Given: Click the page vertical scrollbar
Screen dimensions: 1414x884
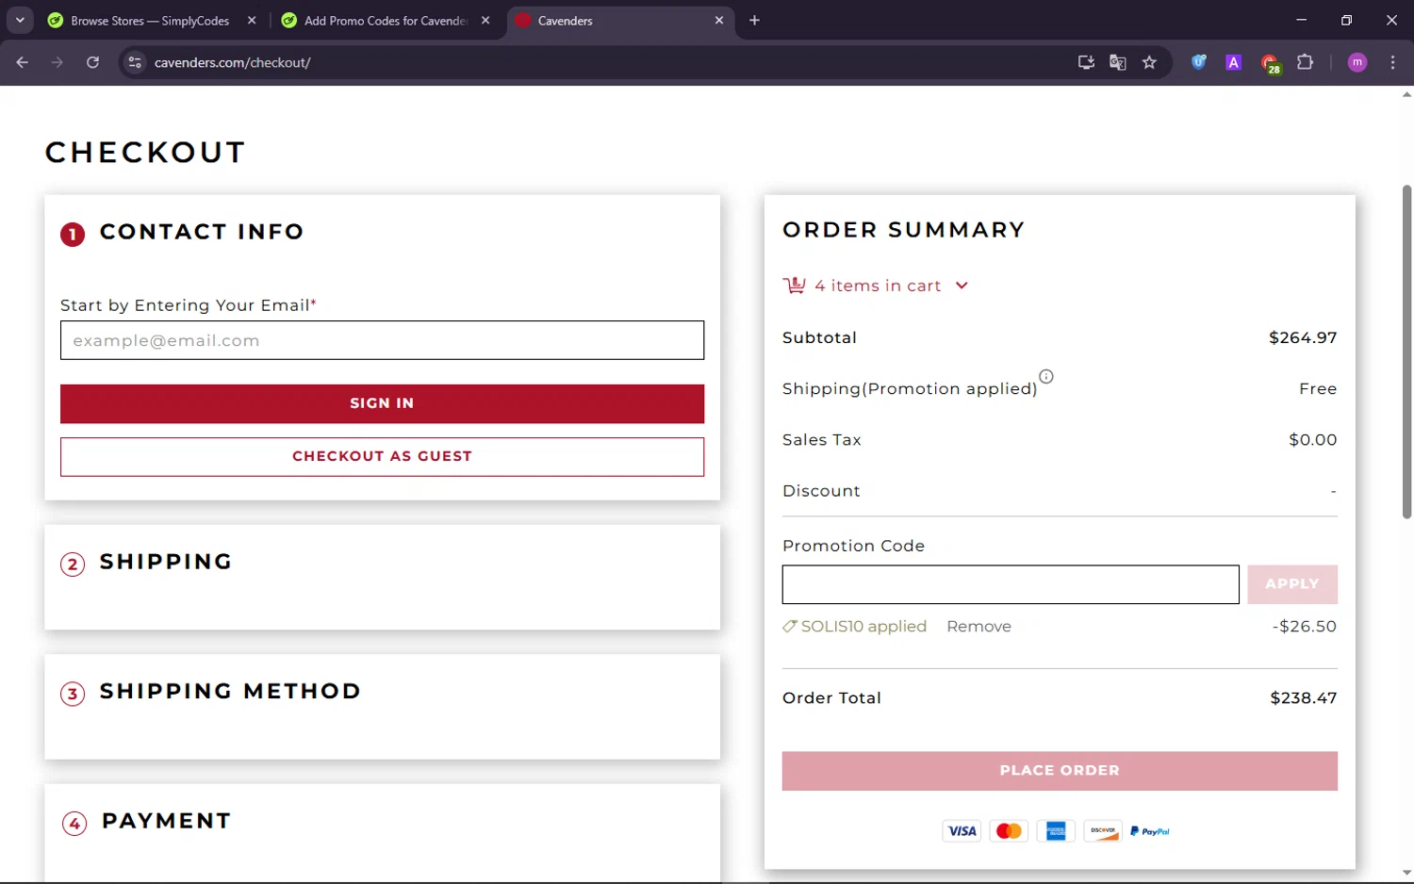Looking at the screenshot, I should (x=1406, y=352).
